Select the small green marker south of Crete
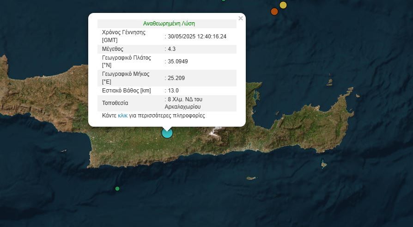The width and height of the screenshot is (413, 227). pos(117,188)
